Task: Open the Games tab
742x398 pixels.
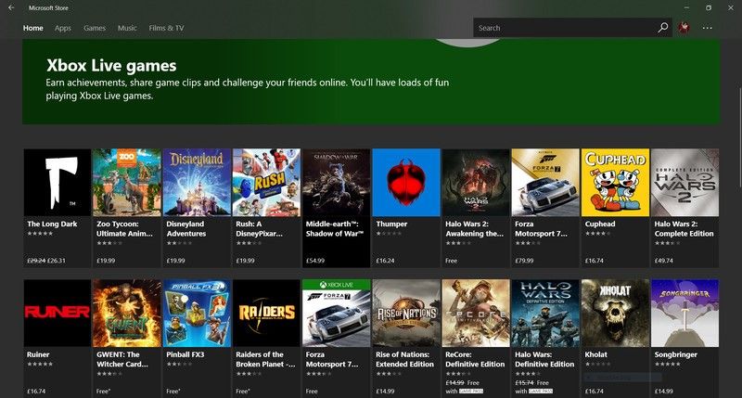Action: (95, 28)
